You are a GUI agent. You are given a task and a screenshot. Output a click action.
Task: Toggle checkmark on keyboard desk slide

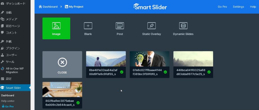pyautogui.click(x=78, y=103)
